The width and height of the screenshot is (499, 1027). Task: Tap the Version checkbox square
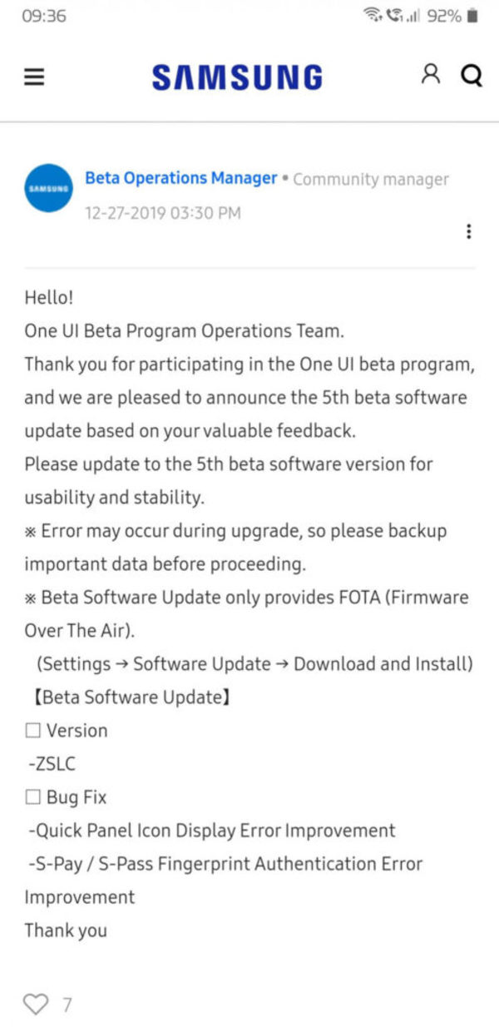click(33, 731)
